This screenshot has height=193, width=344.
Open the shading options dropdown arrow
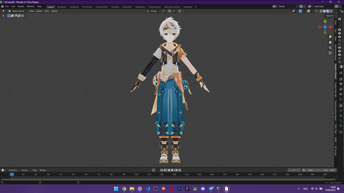pyautogui.click(x=335, y=11)
